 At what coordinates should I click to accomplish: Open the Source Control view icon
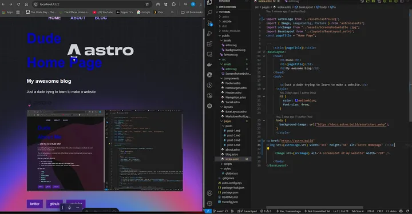tap(209, 23)
